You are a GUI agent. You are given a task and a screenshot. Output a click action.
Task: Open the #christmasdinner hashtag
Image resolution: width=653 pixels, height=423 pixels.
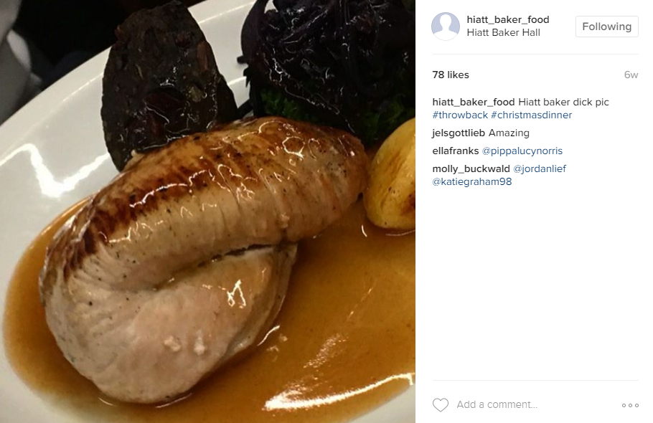[x=532, y=115]
